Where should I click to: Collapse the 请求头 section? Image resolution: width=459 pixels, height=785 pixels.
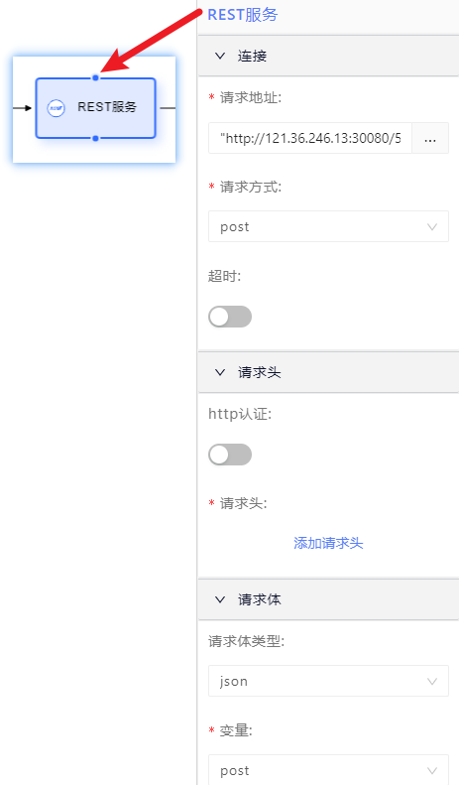click(220, 372)
